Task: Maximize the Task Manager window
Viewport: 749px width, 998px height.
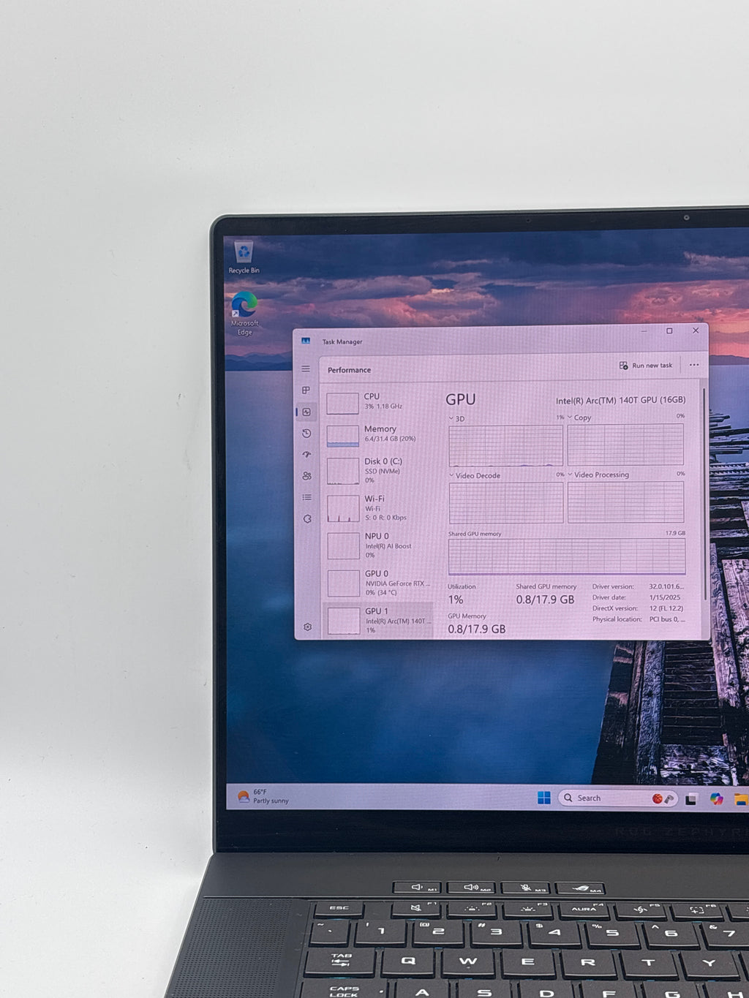Action: pos(669,330)
